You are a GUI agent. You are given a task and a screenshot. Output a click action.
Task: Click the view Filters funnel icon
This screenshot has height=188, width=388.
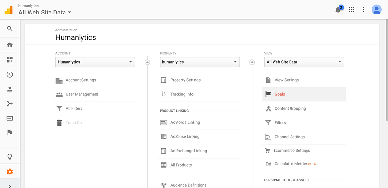(268, 123)
